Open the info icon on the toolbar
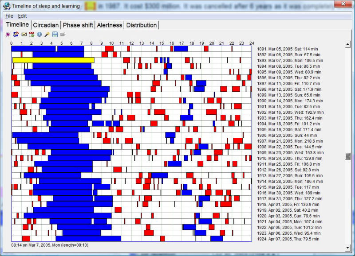Viewport: 355px width, 256px height. [x=39, y=34]
